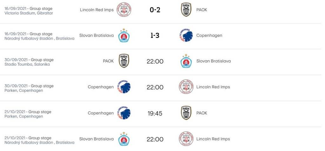Click Lincoln Red Imps crest in the 0-2 match
Image resolution: width=325 pixels, height=151 pixels.
point(124,10)
